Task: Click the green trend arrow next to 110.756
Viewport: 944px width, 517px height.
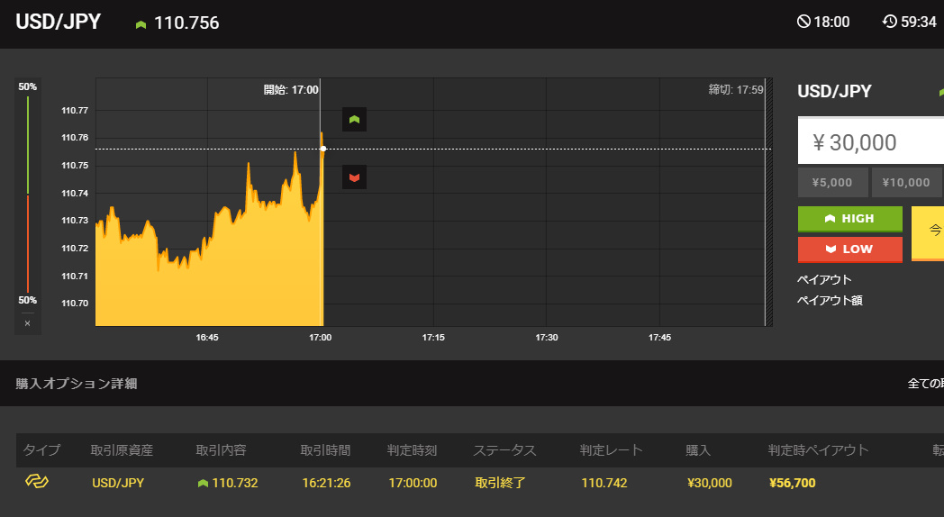Action: click(141, 24)
